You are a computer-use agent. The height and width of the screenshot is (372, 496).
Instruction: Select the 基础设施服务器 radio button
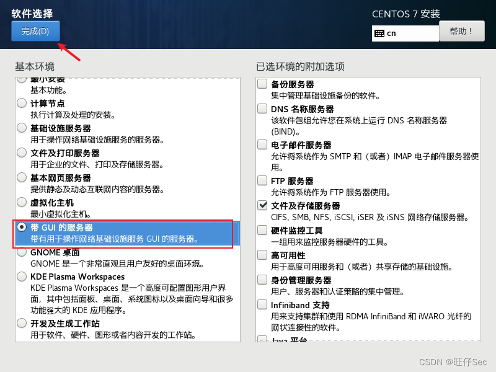coord(22,128)
